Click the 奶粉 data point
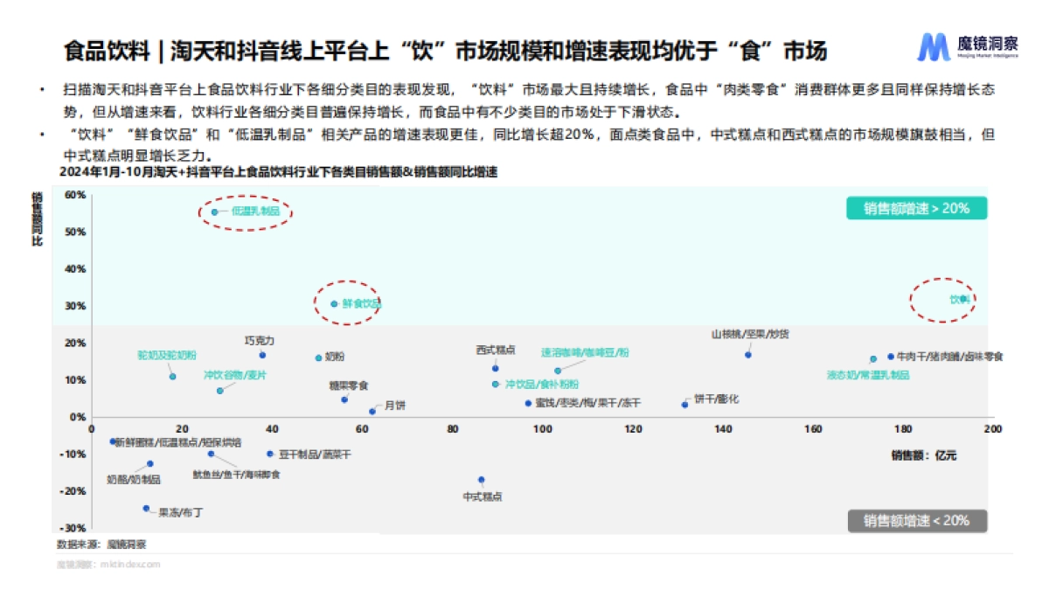This screenshot has height=590, width=1049. point(318,357)
